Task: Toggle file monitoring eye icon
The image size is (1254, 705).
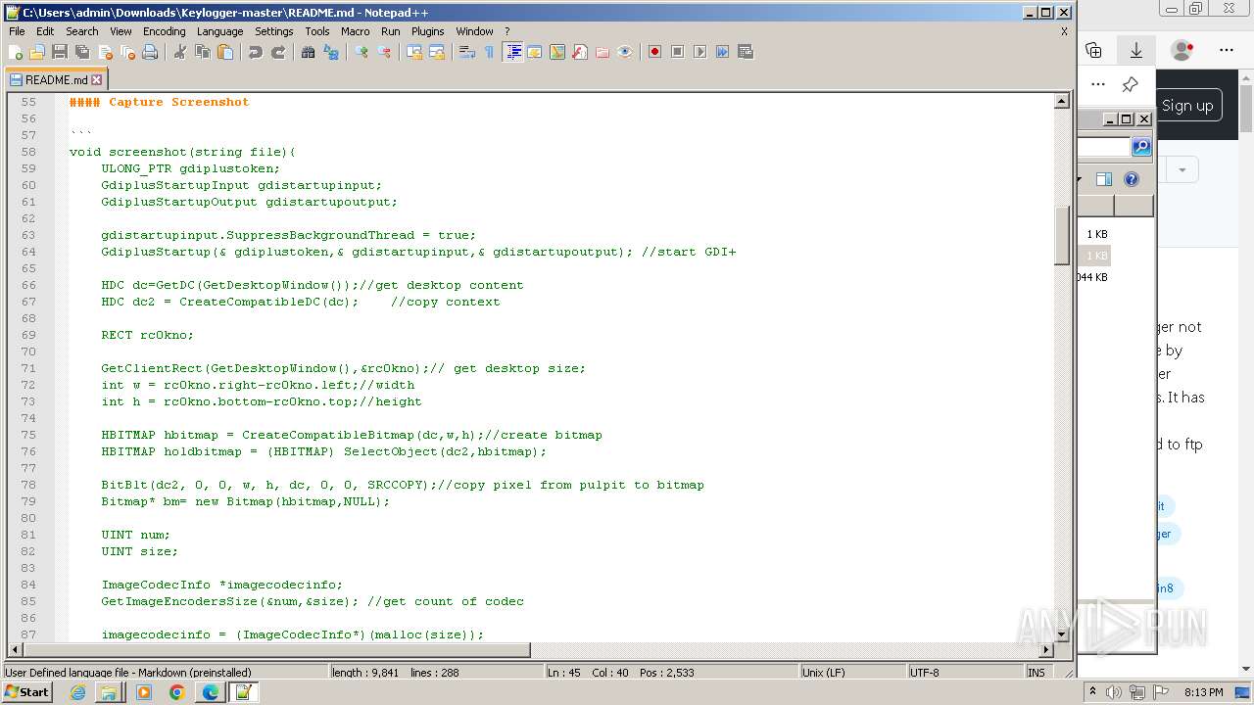Action: click(625, 52)
